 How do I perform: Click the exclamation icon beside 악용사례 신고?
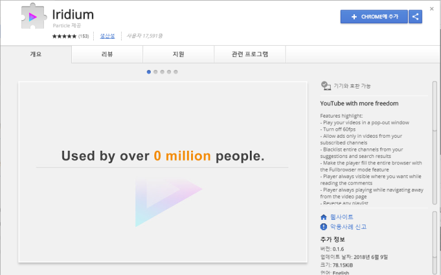click(323, 226)
